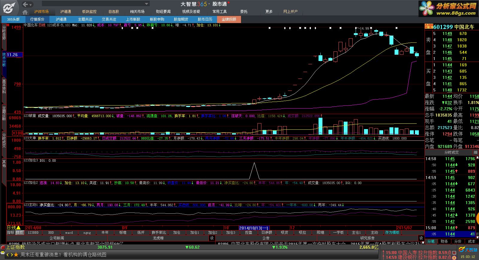Apply the 换手率比 indicator template
This screenshot has height=260, width=479.
159,233
